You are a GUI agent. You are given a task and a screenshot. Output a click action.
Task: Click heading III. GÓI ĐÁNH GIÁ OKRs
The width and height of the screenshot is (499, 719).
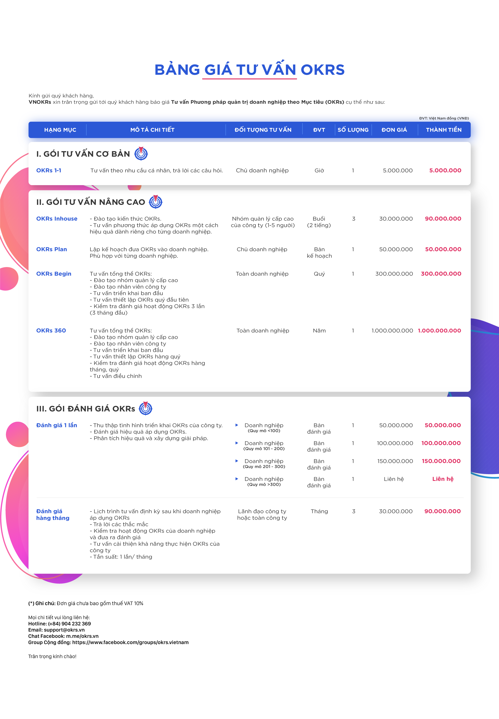(x=86, y=409)
